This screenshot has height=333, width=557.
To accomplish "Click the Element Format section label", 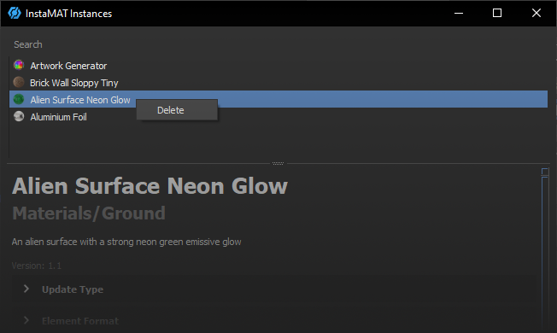I will point(80,321).
